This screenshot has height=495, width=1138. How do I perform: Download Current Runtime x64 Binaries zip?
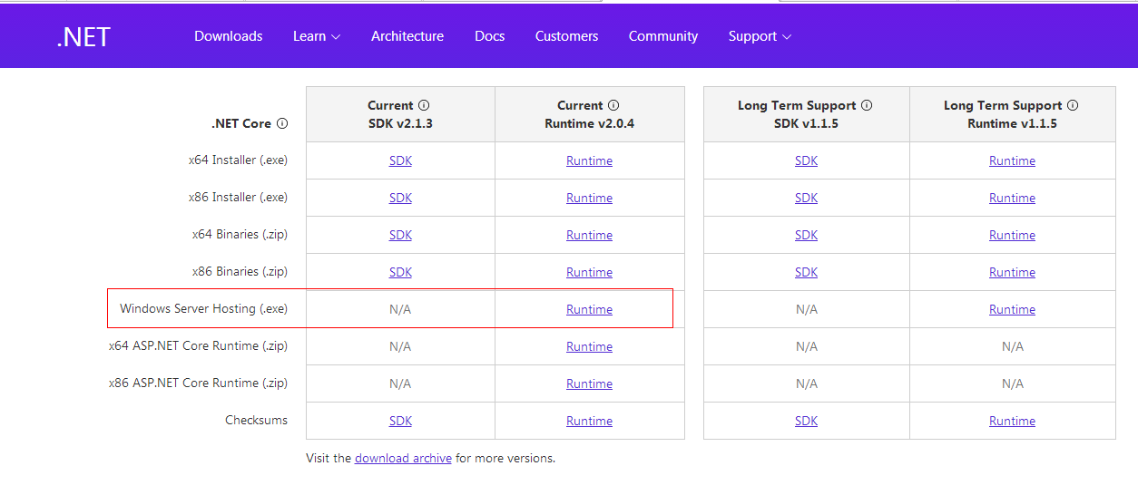[590, 235]
